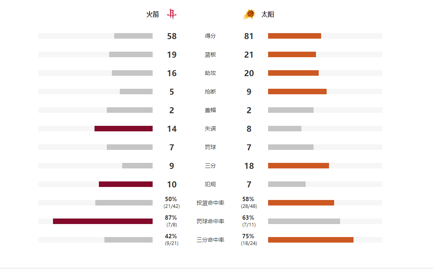Click the Suns' score of 81
The image size is (433, 269).
pos(249,36)
